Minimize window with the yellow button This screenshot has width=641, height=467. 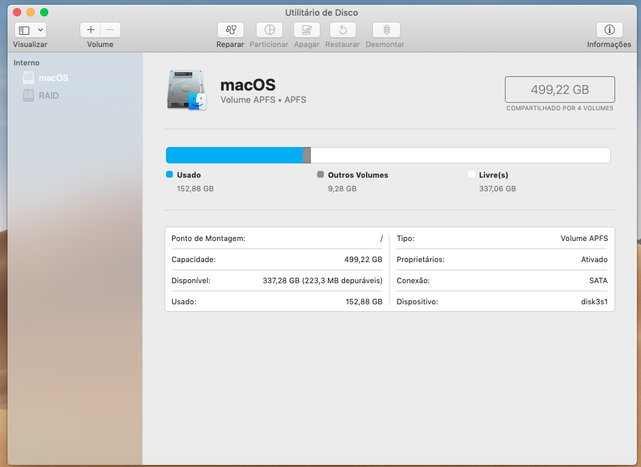(31, 12)
